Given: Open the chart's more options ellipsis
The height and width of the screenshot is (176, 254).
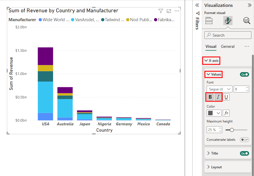Looking at the screenshot, I should click(177, 11).
